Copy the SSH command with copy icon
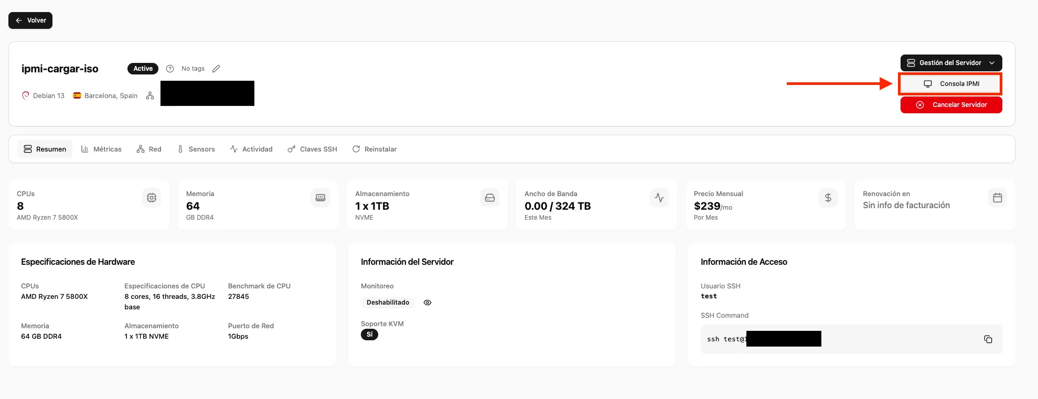Image resolution: width=1038 pixels, height=399 pixels. tap(988, 339)
